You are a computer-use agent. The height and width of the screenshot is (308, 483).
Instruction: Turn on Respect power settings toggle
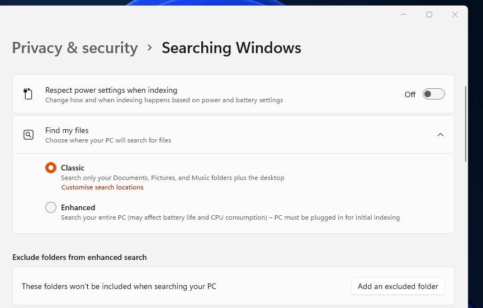pyautogui.click(x=433, y=94)
